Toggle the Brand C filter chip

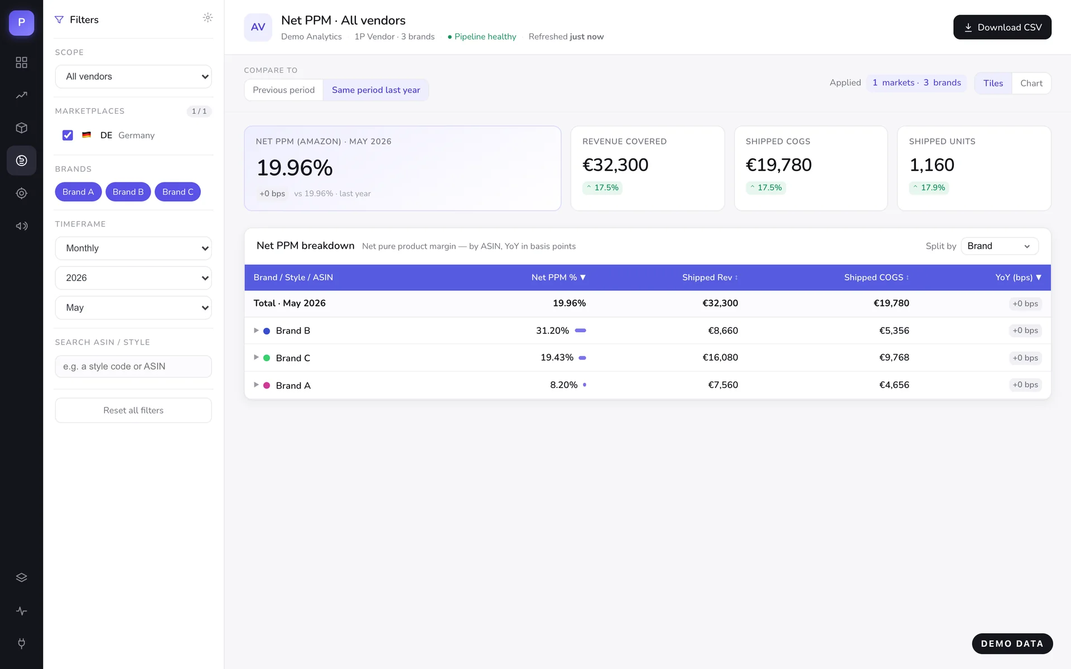coord(178,192)
